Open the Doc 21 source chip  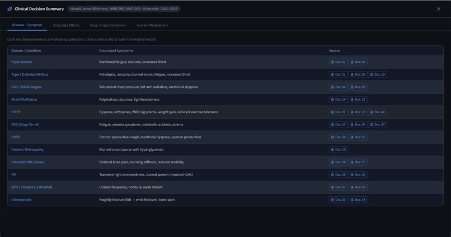click(338, 112)
